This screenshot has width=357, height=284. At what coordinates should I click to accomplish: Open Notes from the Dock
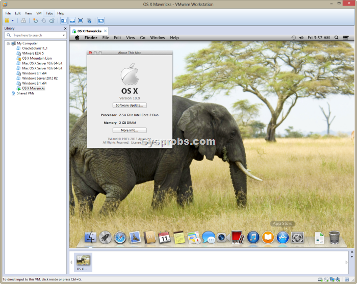tap(179, 238)
